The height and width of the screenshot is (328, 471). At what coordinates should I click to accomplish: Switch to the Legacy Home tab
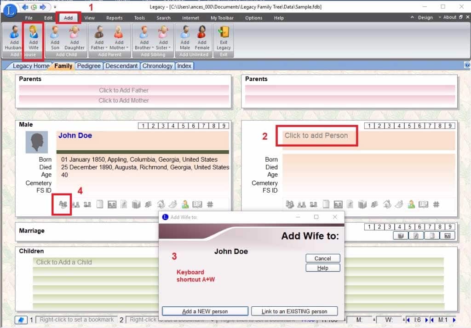pos(31,66)
